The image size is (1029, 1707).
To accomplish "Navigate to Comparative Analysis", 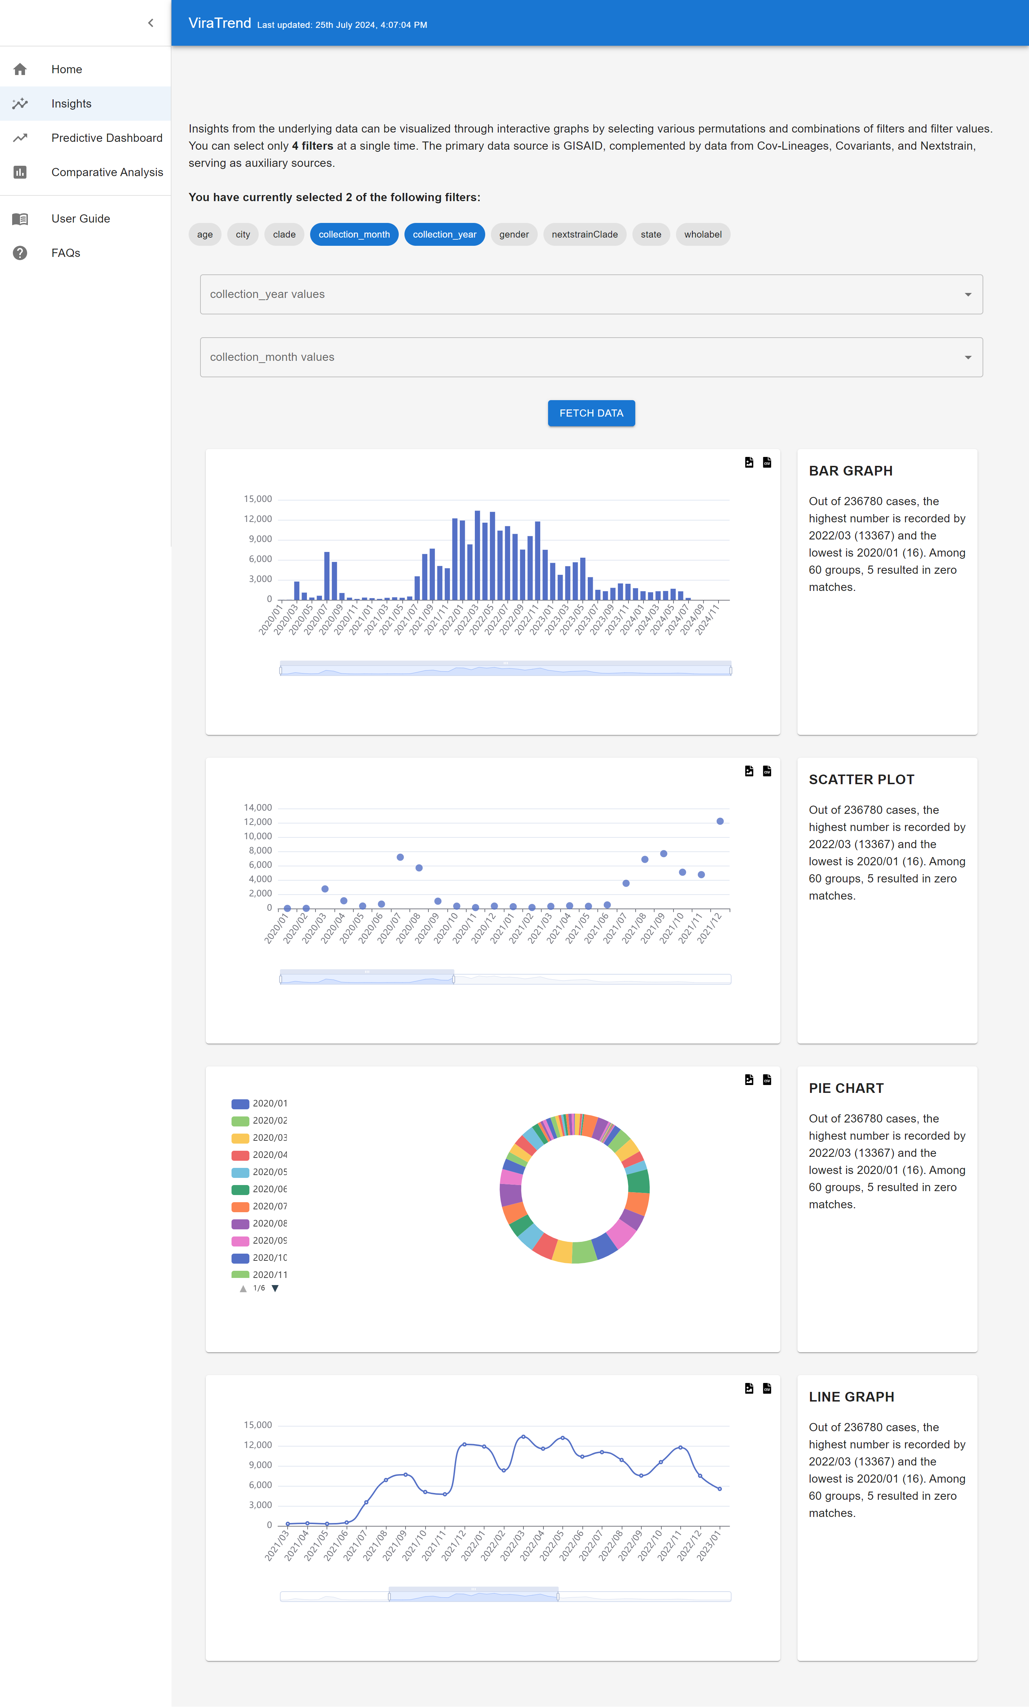I will point(107,172).
